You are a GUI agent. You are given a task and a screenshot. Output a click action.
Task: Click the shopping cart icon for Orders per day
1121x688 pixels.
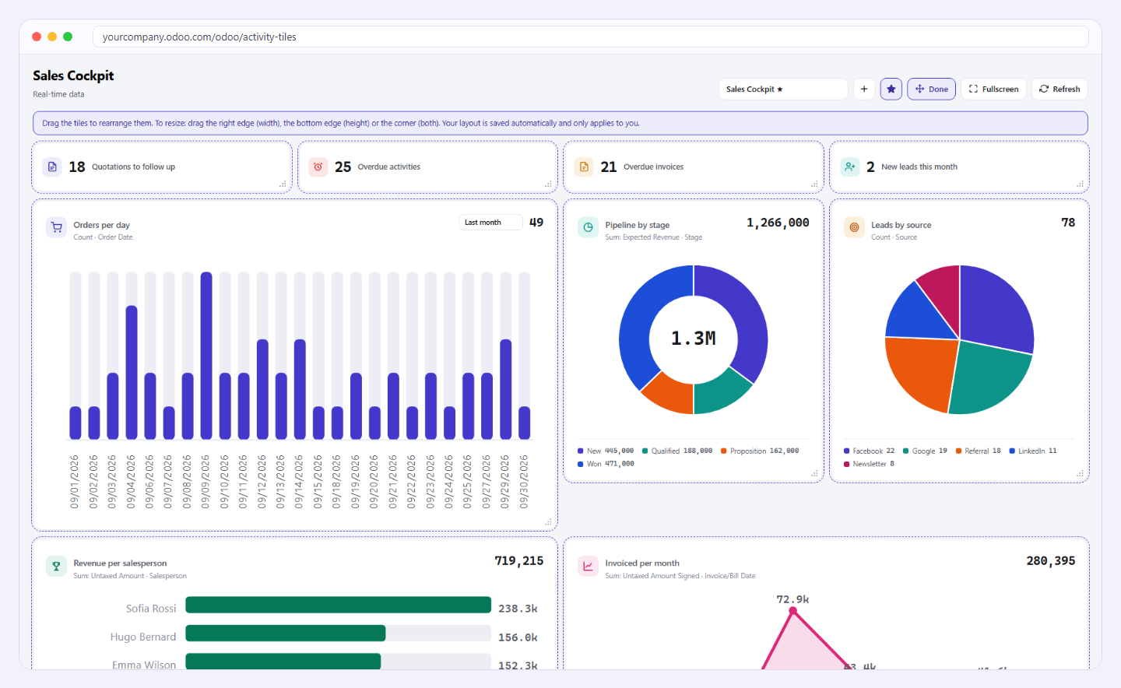(56, 227)
